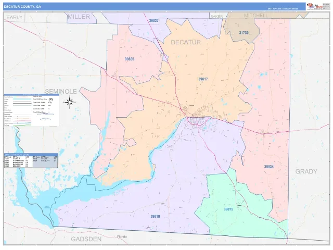The image size is (333, 250).
Task: Click the GADSDEN county label
Action: 86,239
